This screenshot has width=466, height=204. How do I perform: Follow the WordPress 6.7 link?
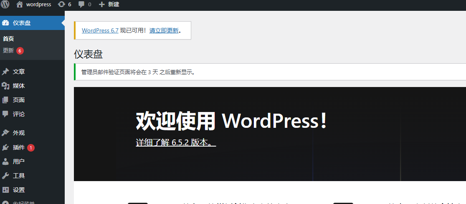tap(100, 30)
